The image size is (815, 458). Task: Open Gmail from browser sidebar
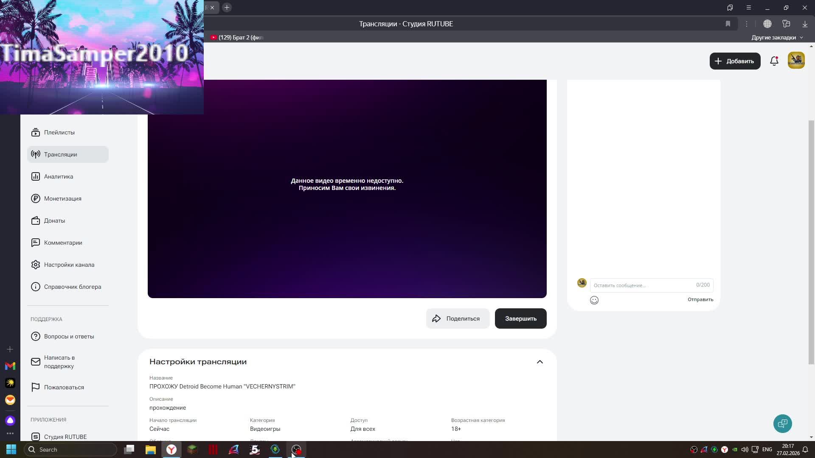(x=10, y=366)
